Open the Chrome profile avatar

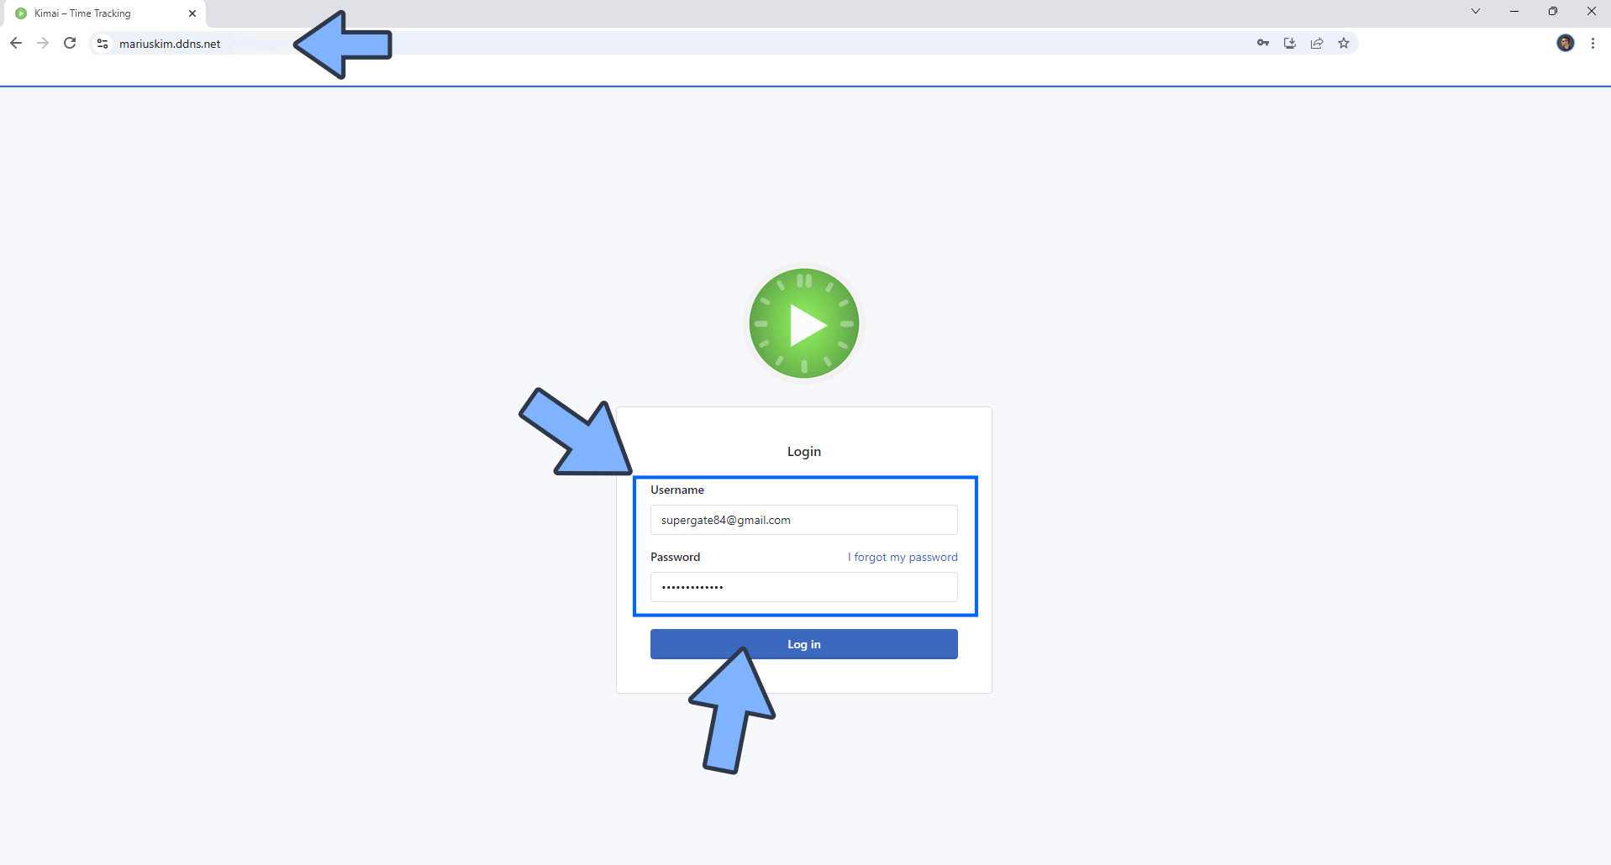pyautogui.click(x=1565, y=43)
